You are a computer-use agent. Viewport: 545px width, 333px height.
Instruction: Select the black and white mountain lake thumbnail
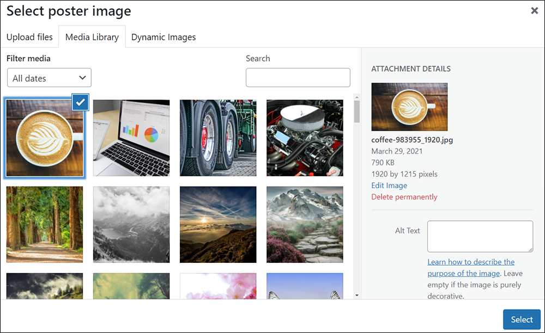tap(131, 224)
